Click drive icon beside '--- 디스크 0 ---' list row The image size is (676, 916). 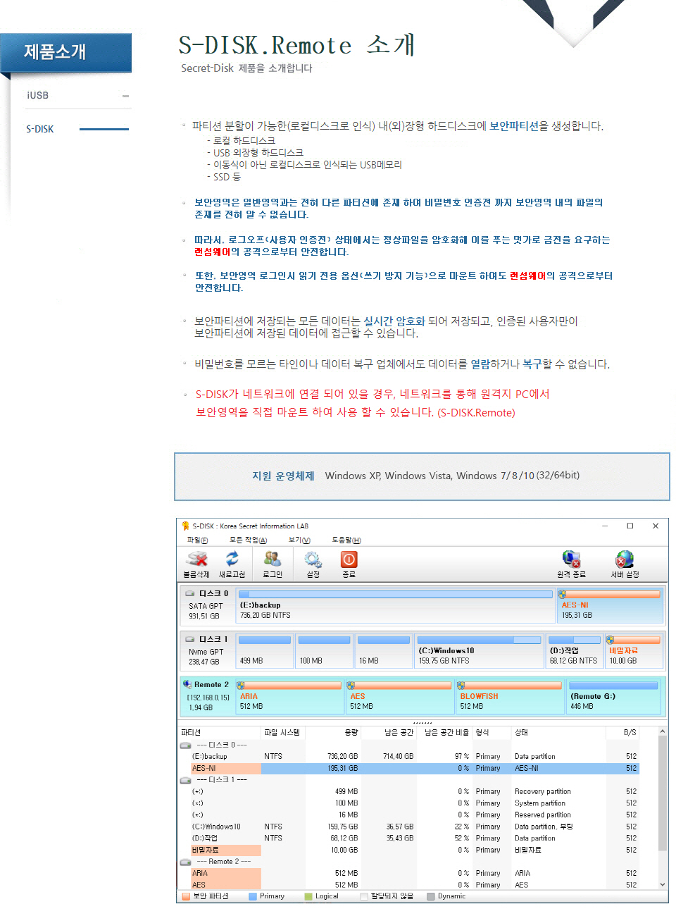[x=186, y=745]
